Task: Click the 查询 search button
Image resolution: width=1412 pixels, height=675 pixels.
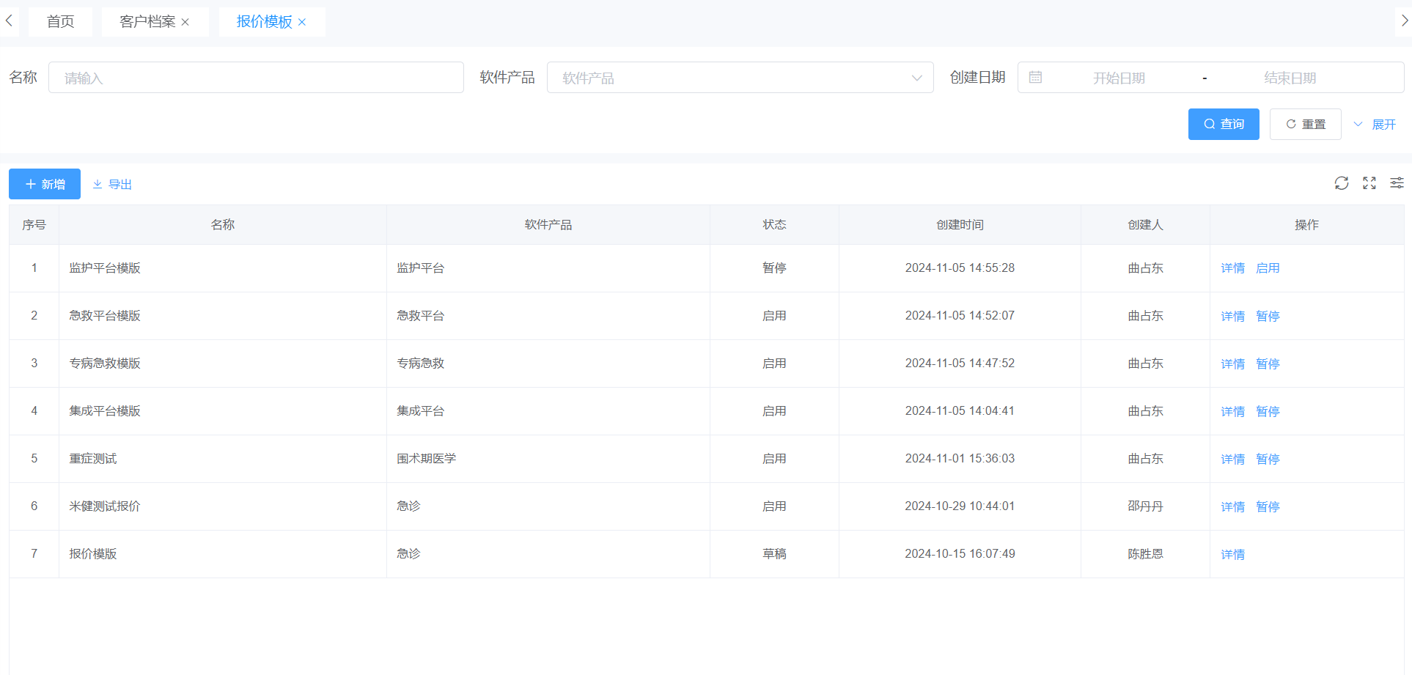Action: (1223, 125)
